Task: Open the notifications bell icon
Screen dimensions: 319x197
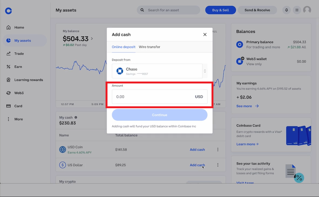Action: point(287,10)
